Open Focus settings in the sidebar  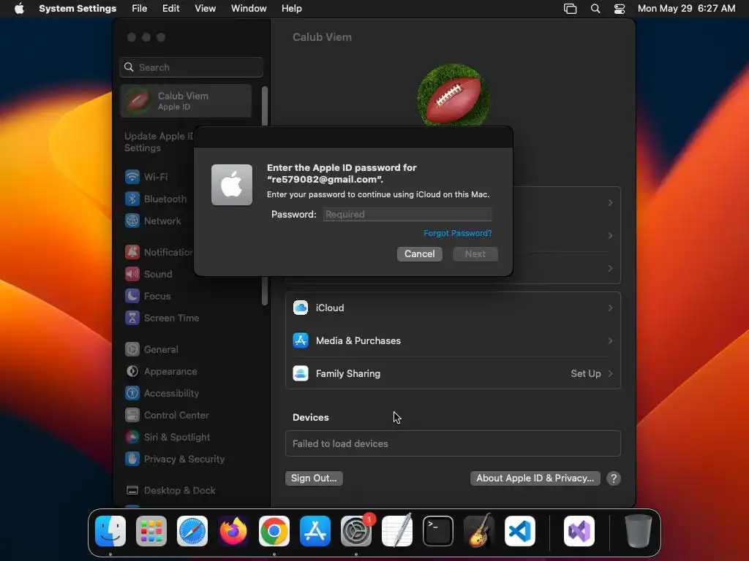coord(148,297)
